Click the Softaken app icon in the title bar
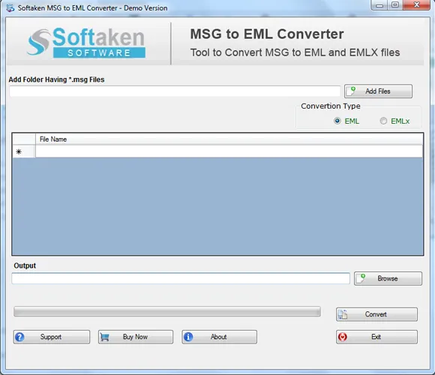 pyautogui.click(x=10, y=7)
